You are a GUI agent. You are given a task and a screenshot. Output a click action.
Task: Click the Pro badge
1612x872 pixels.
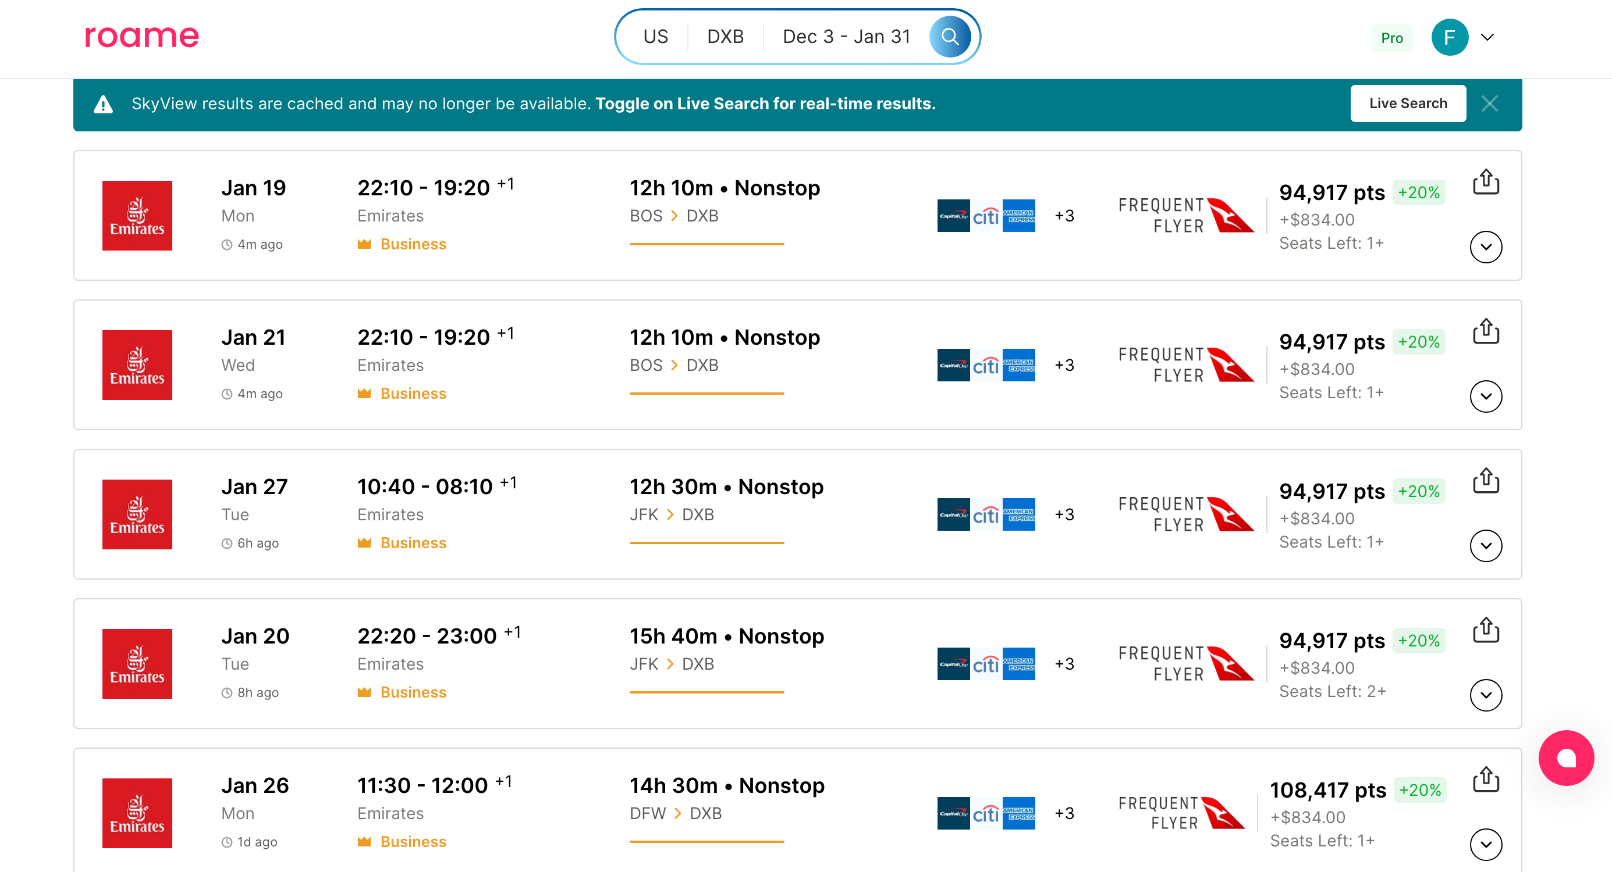(1391, 38)
